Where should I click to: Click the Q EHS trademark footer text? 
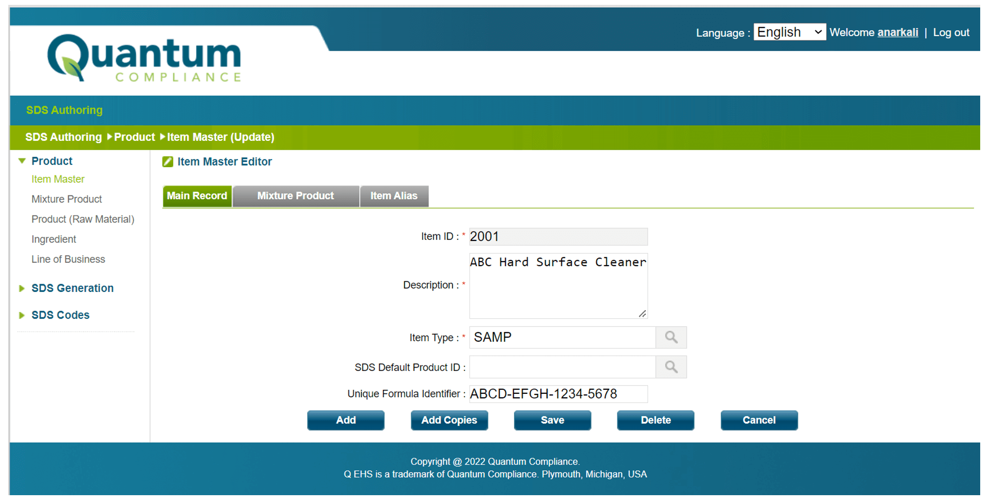[495, 474]
